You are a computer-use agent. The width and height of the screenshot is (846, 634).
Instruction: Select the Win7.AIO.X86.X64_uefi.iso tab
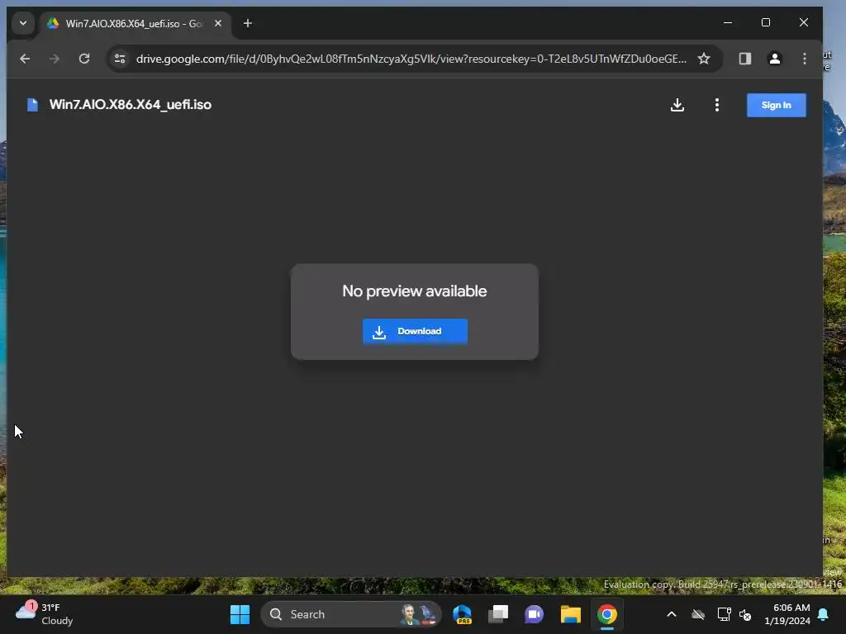(135, 24)
